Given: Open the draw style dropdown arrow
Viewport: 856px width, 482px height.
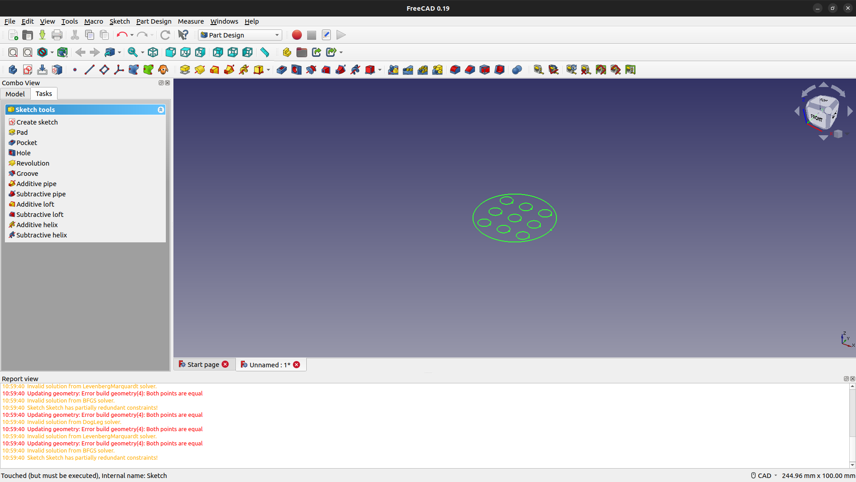Looking at the screenshot, I should (52, 52).
